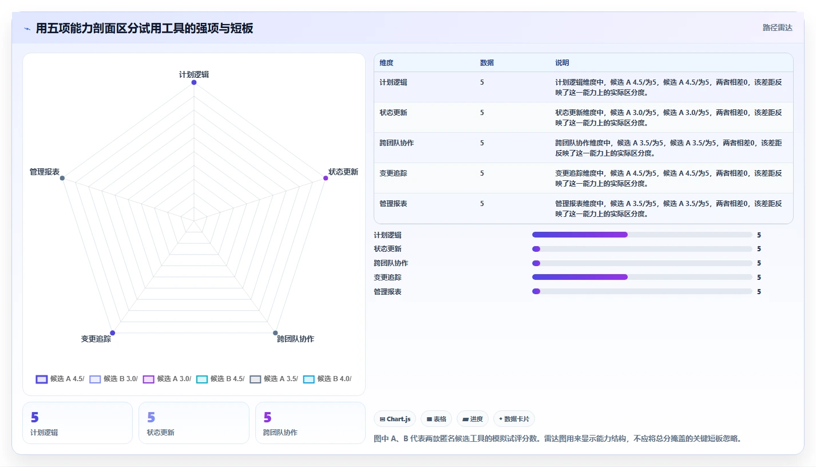The height and width of the screenshot is (467, 816).
Task: Open the 状态更新 data card
Action: [194, 423]
